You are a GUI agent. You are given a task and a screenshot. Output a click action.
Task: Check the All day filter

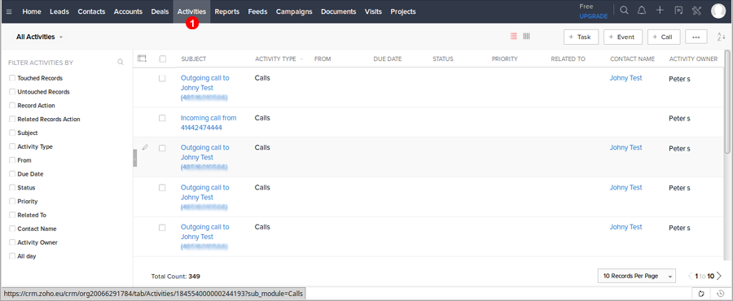12,256
